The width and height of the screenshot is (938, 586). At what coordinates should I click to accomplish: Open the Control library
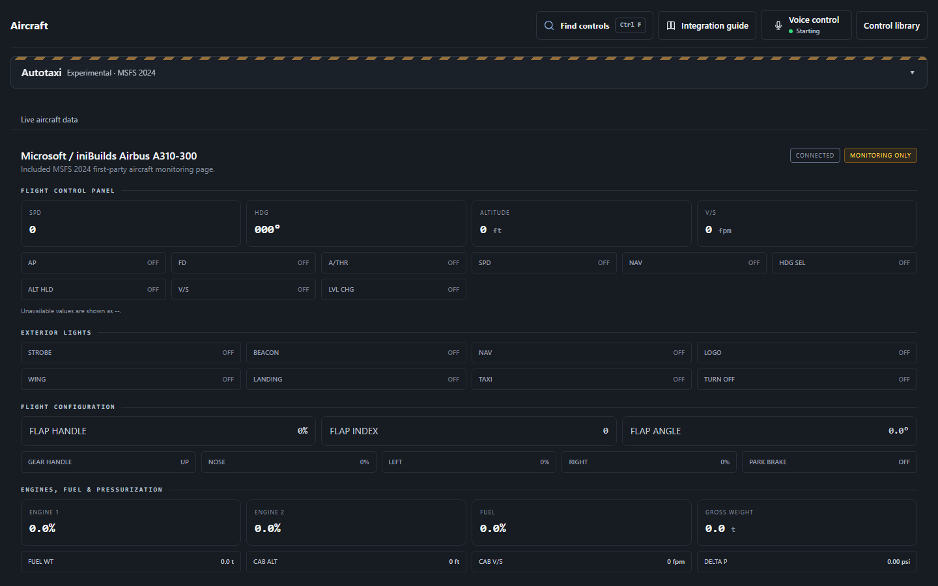[x=891, y=25]
